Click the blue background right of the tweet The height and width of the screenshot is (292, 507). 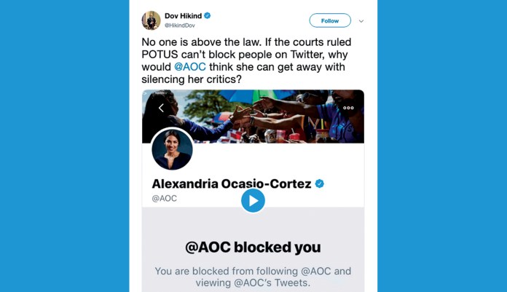pos(442,146)
